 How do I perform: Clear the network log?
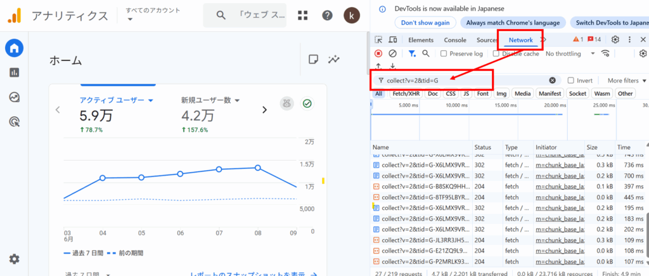[392, 53]
